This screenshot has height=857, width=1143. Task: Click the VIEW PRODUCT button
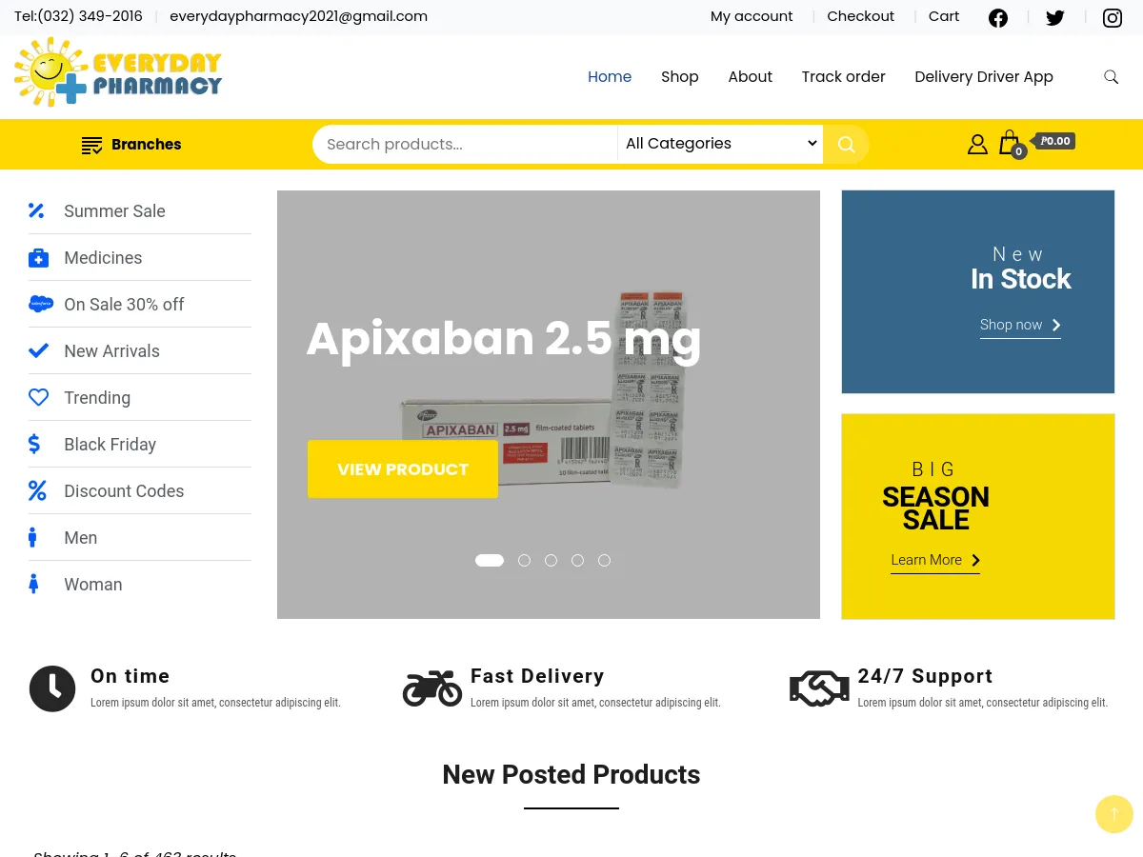click(402, 468)
